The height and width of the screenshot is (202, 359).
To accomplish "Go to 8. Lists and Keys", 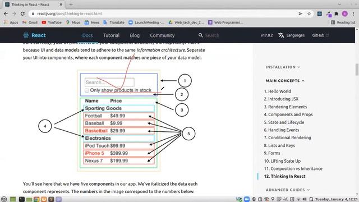I will point(279,145).
